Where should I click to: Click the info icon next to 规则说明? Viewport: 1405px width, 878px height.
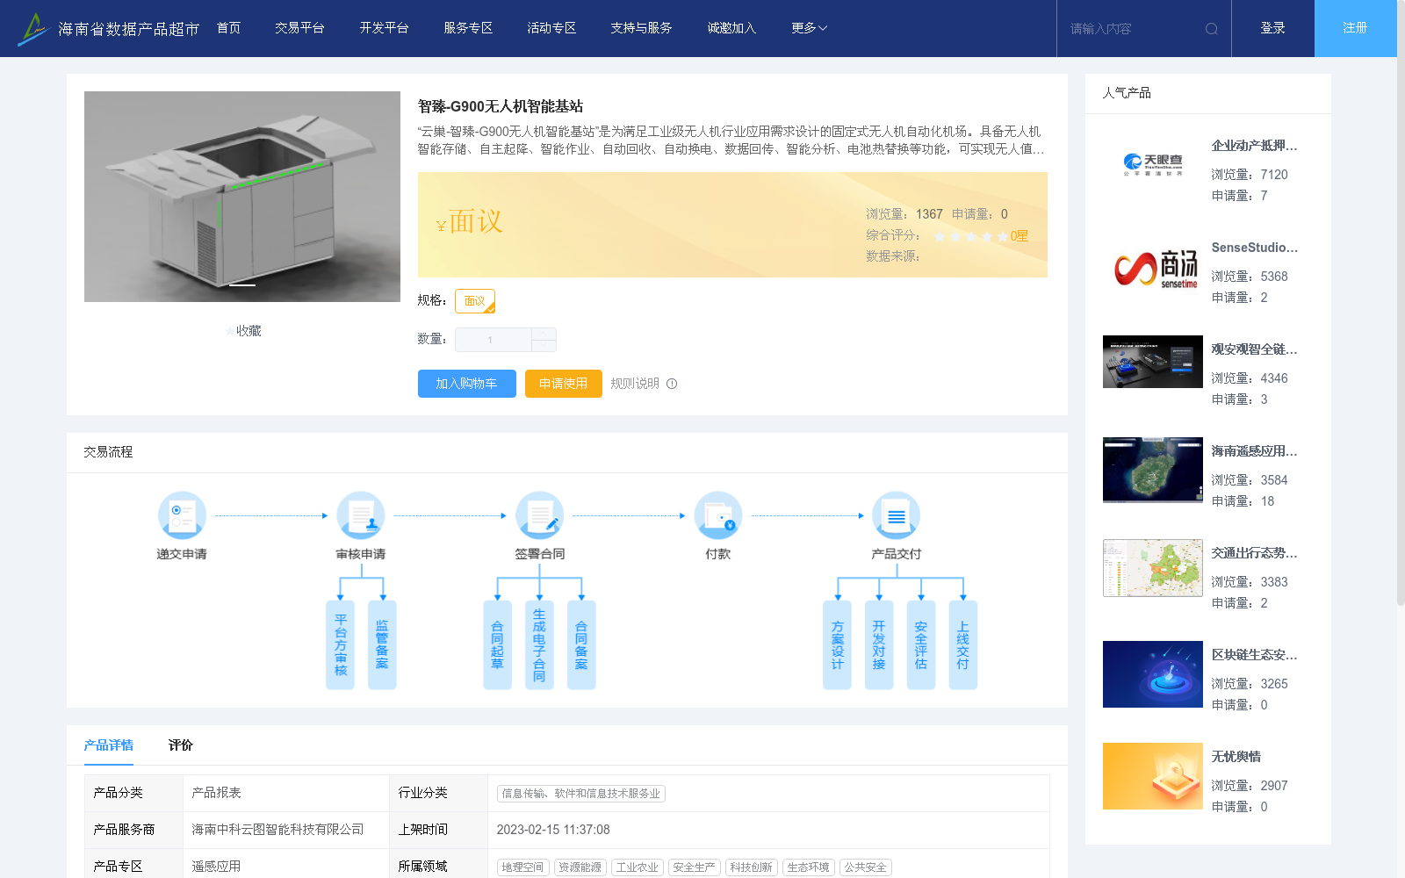point(672,384)
